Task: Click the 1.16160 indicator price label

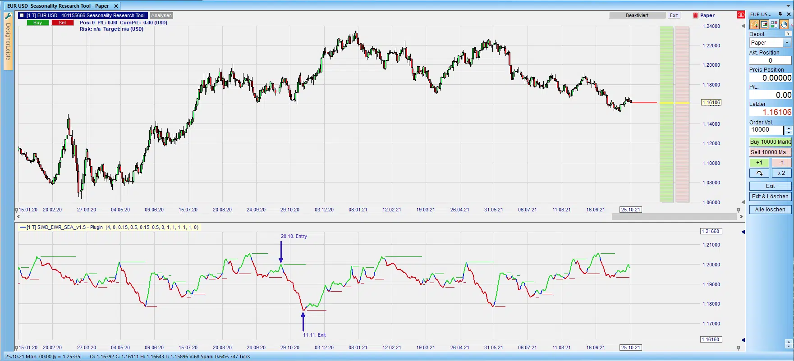Action: pos(711,340)
